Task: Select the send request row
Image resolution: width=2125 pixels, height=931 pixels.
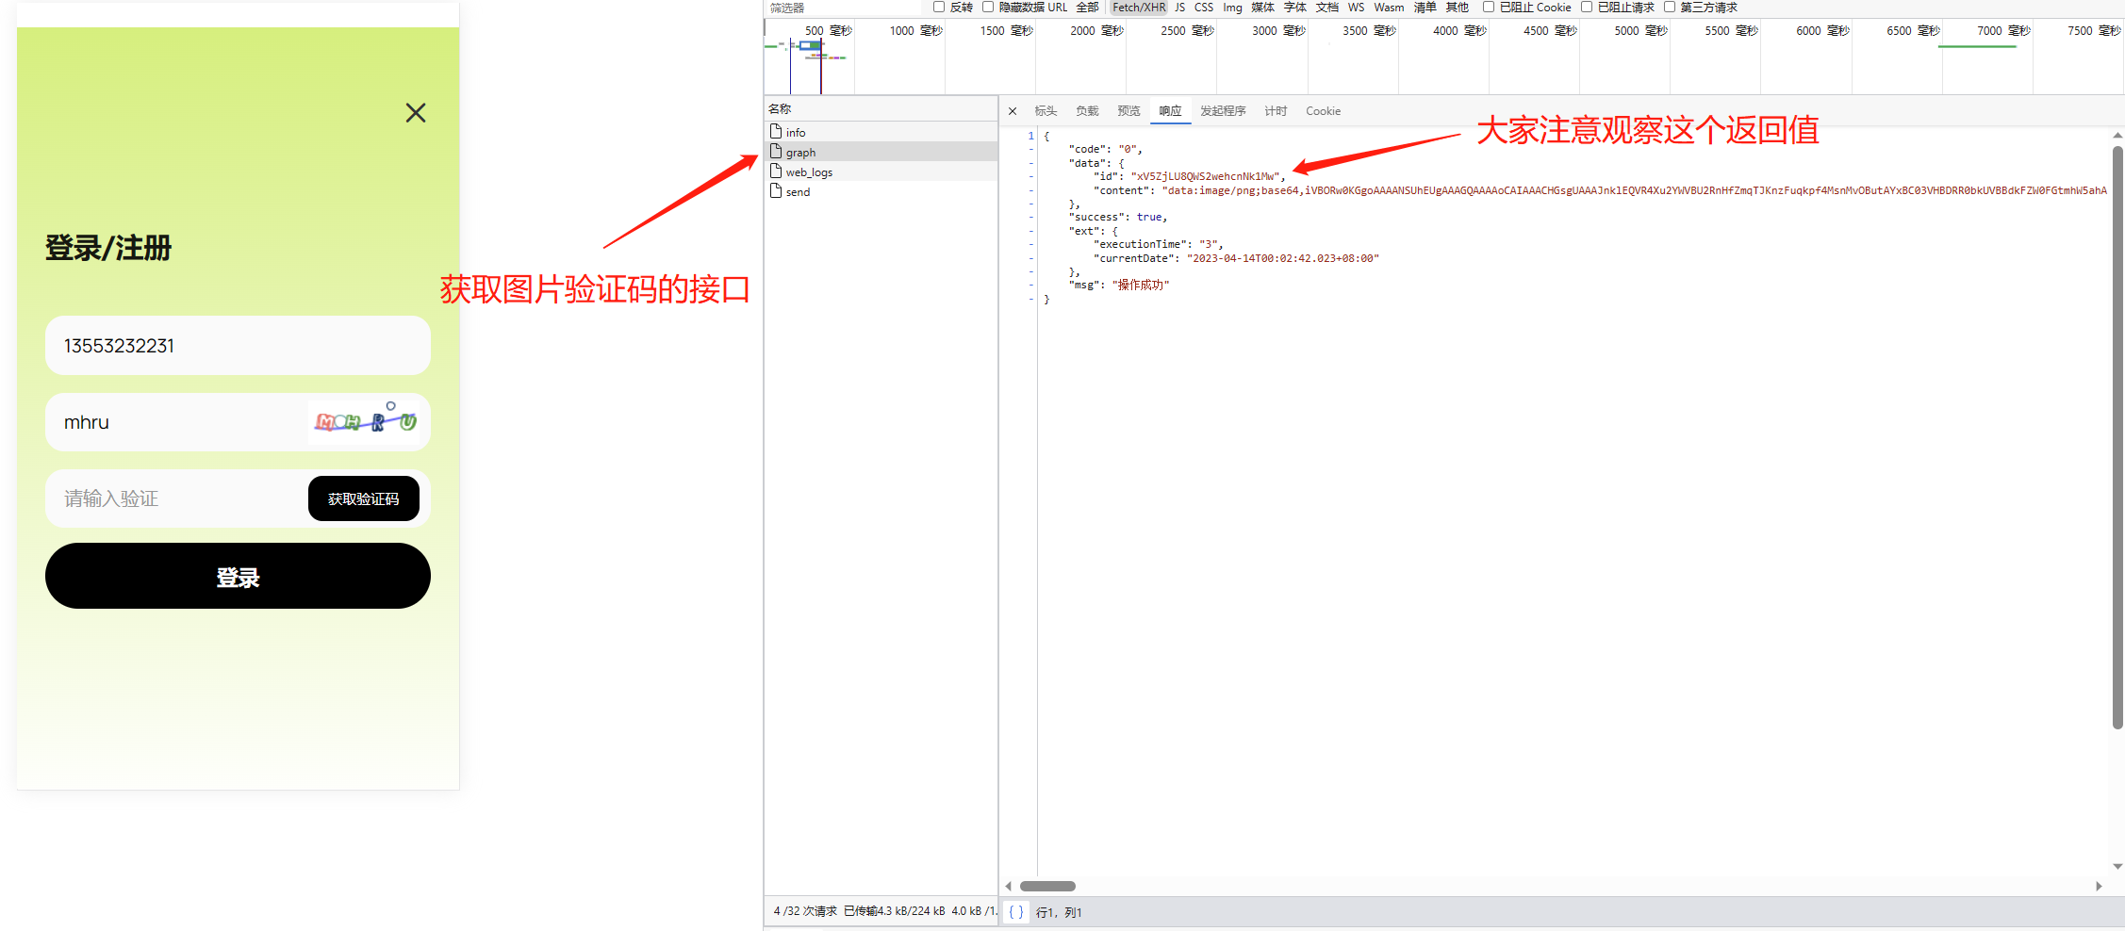Action: click(x=881, y=191)
